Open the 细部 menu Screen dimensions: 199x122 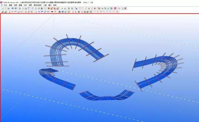30,5
